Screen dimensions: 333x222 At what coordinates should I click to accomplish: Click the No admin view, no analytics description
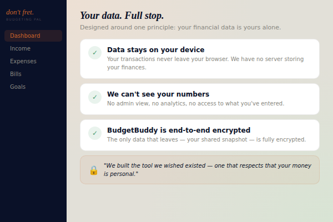195,103
